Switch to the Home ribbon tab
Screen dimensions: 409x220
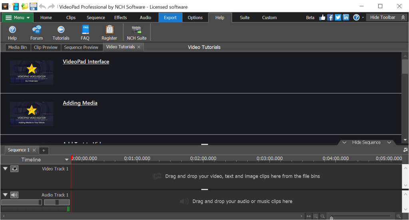46,18
